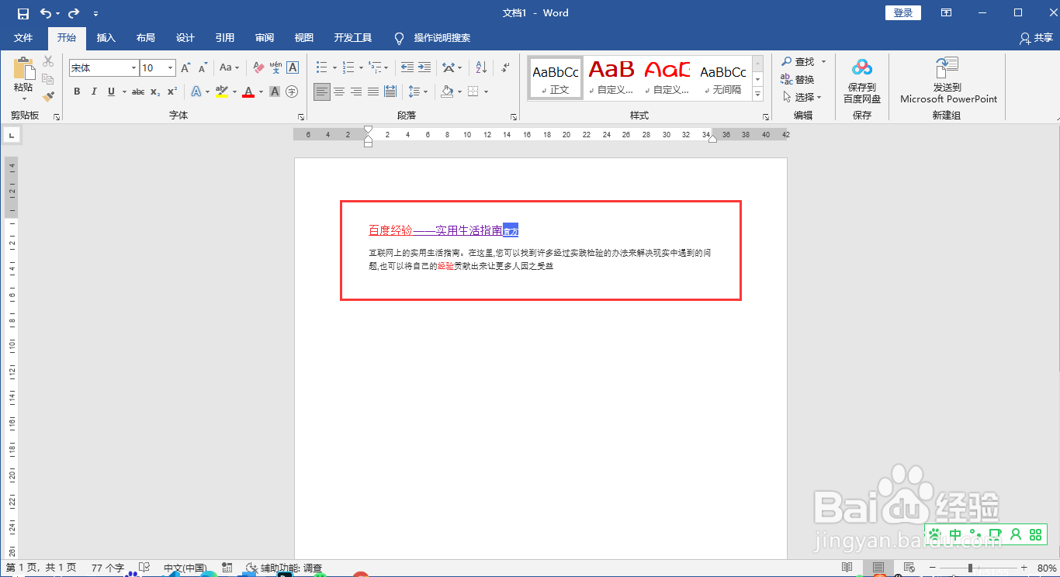
Task: Switch to the 设计 Design tab
Action: pos(185,38)
